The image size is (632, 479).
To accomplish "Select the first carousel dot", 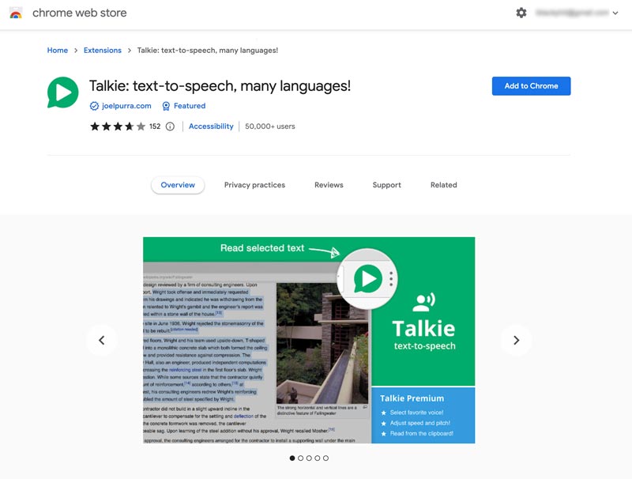I will (x=292, y=458).
